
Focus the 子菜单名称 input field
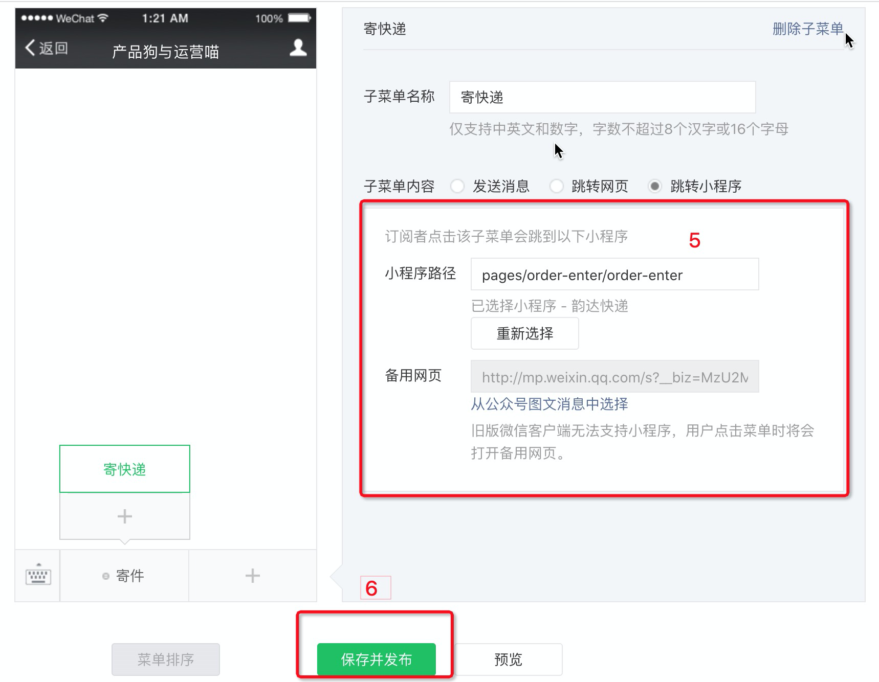coord(602,97)
